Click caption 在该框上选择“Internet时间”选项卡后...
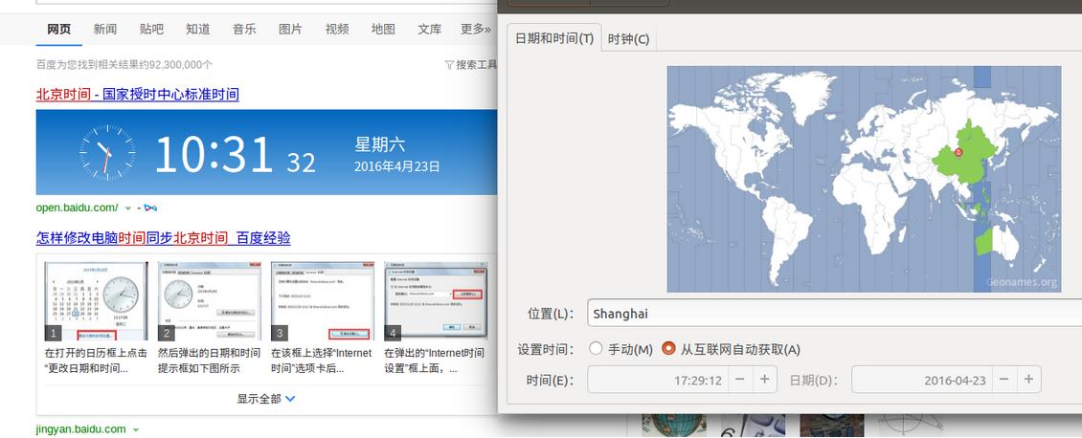The height and width of the screenshot is (438, 1082). 323,361
